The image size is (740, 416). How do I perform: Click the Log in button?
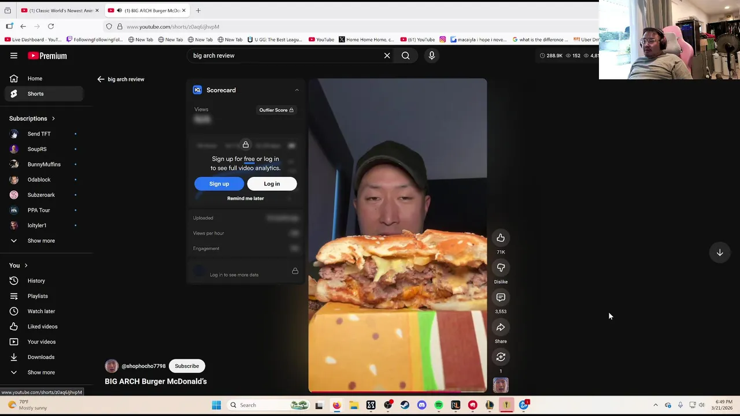pyautogui.click(x=272, y=184)
